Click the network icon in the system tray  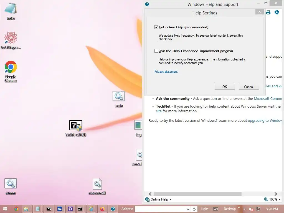click(x=258, y=209)
